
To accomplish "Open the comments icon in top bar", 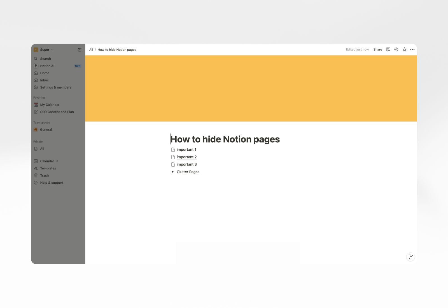I will pyautogui.click(x=388, y=50).
